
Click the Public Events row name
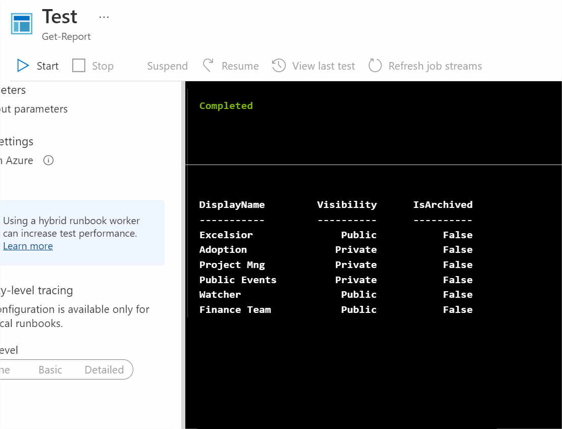tap(238, 280)
